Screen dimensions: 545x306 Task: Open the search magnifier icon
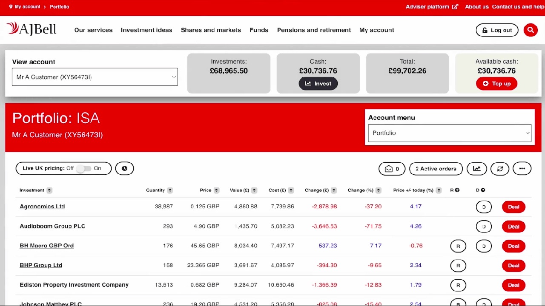coord(531,30)
